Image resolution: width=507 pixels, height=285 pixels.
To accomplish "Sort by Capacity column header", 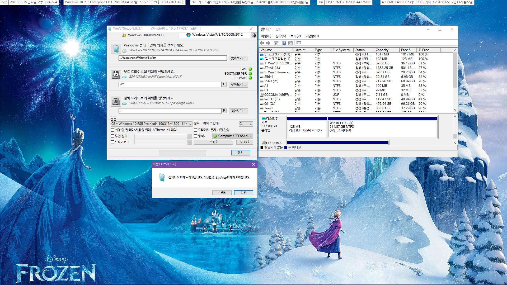I will pyautogui.click(x=386, y=50).
